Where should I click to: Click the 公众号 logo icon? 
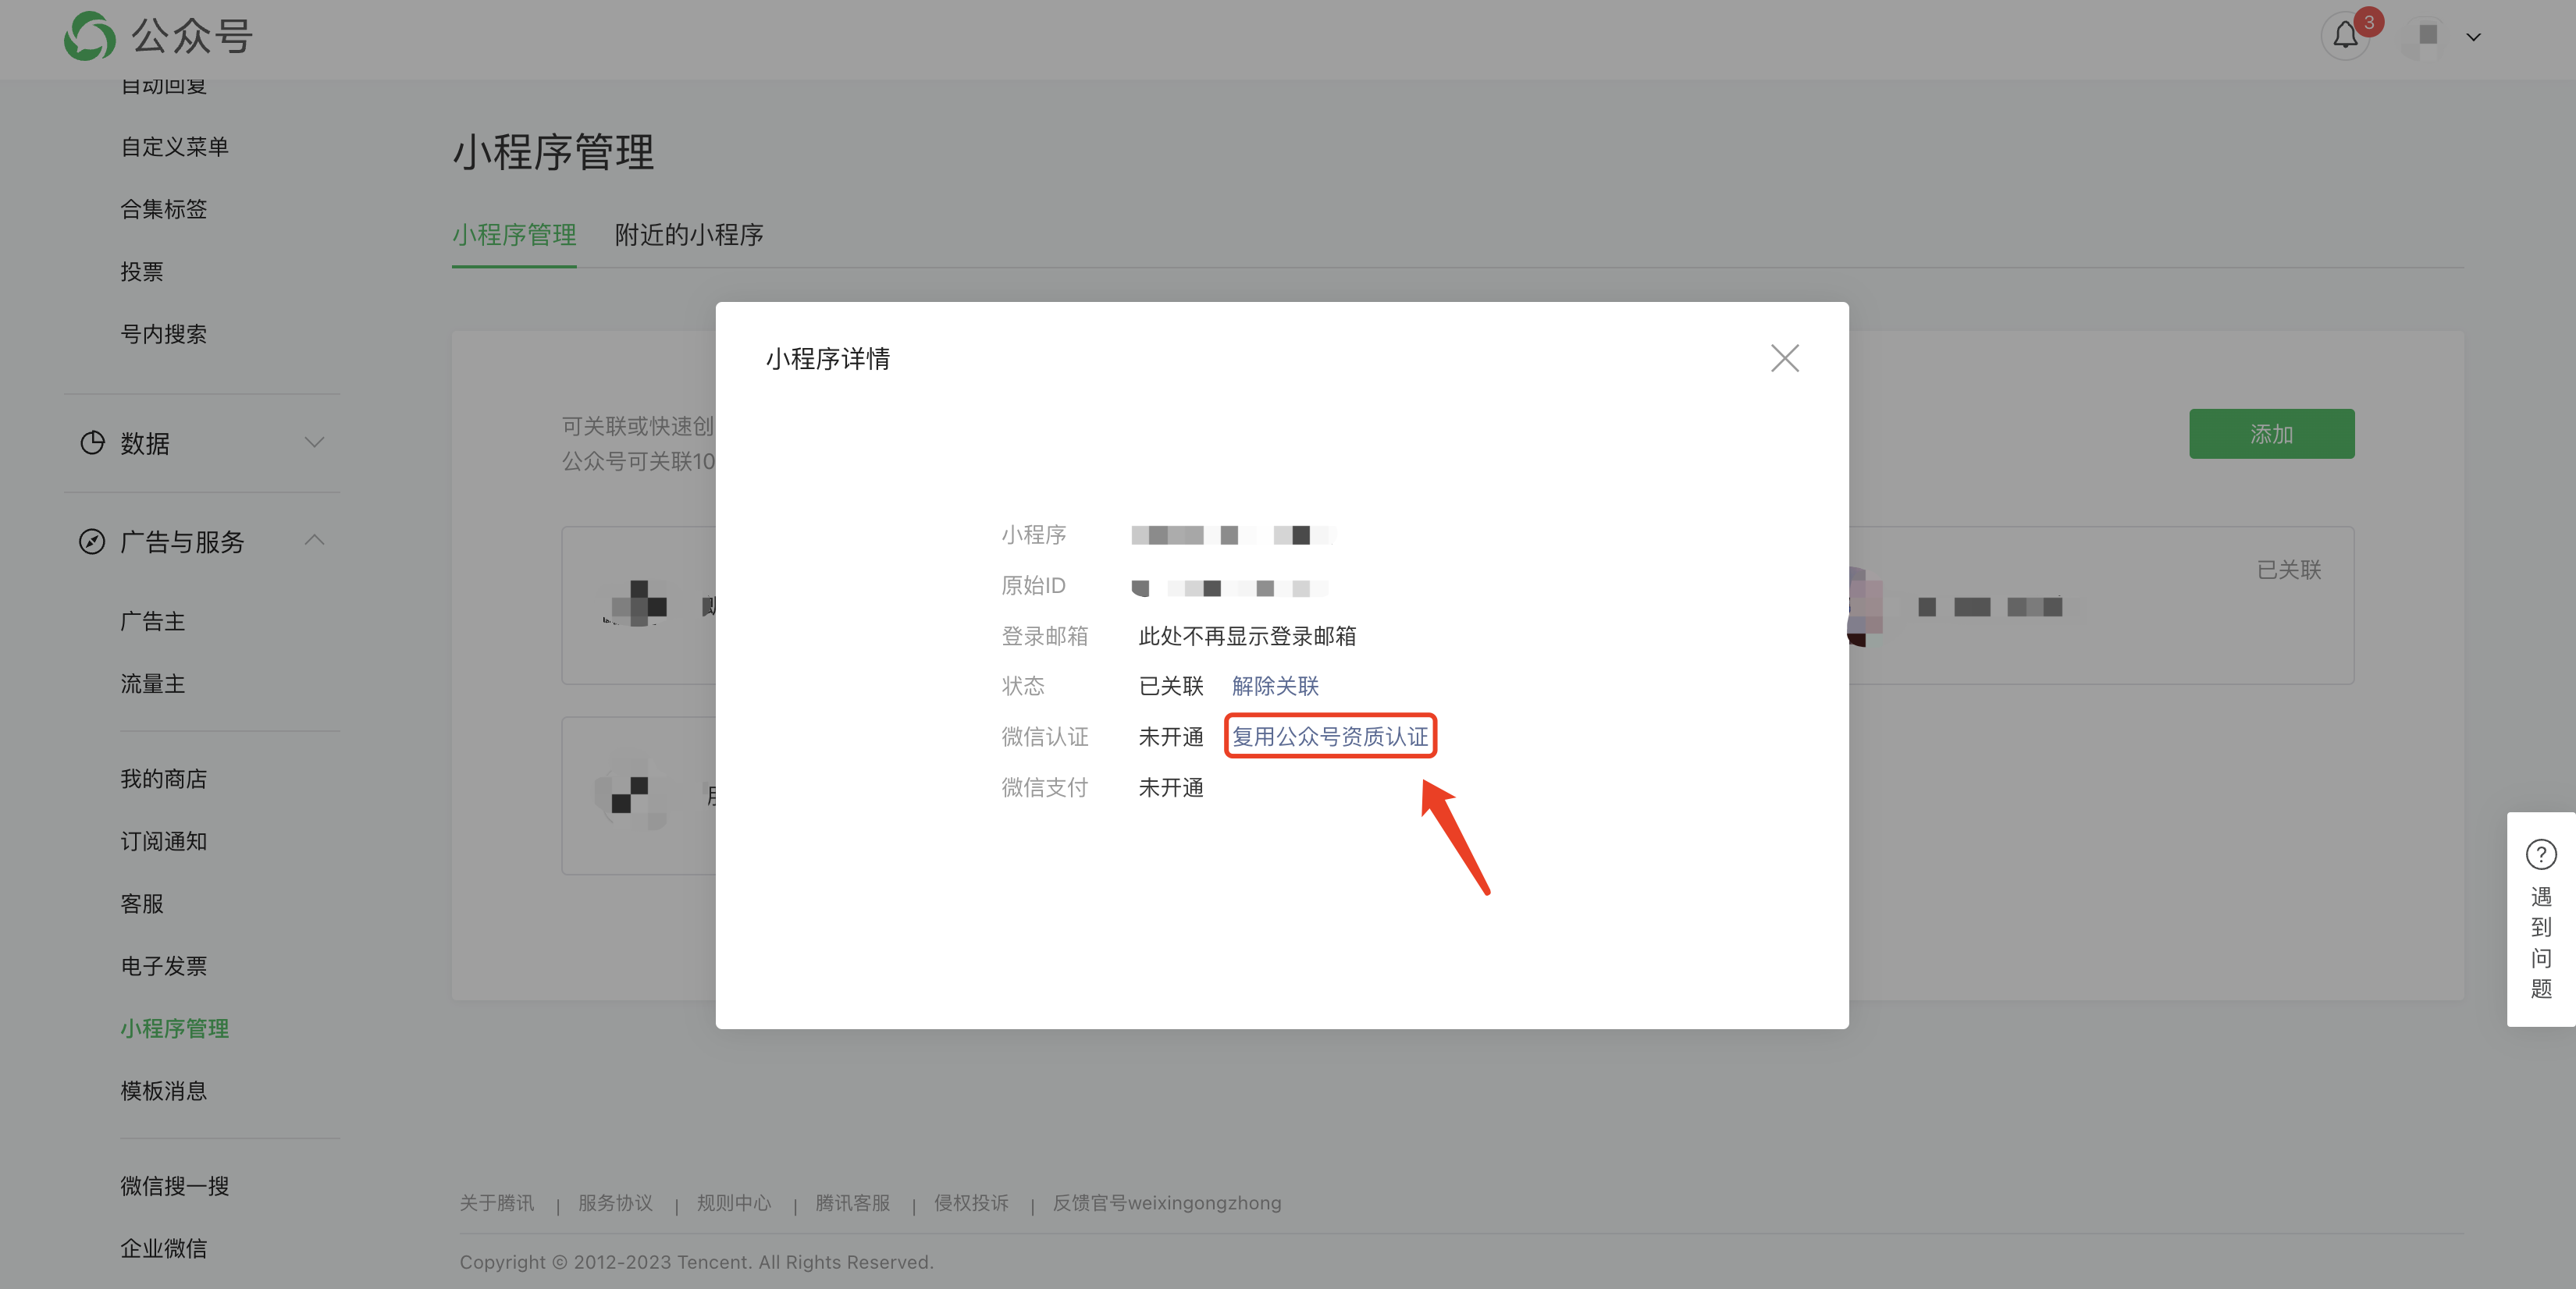pyautogui.click(x=89, y=36)
